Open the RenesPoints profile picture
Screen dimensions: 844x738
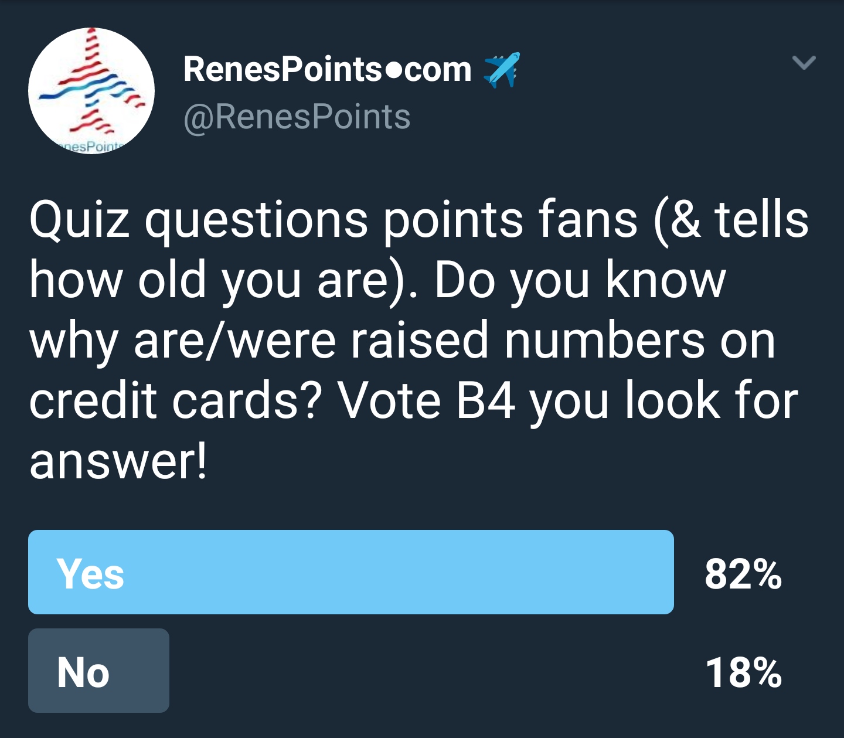coord(91,91)
